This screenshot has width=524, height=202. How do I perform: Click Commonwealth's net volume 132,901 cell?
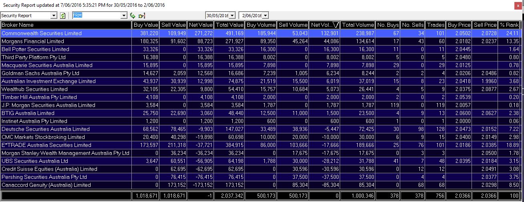click(325, 33)
